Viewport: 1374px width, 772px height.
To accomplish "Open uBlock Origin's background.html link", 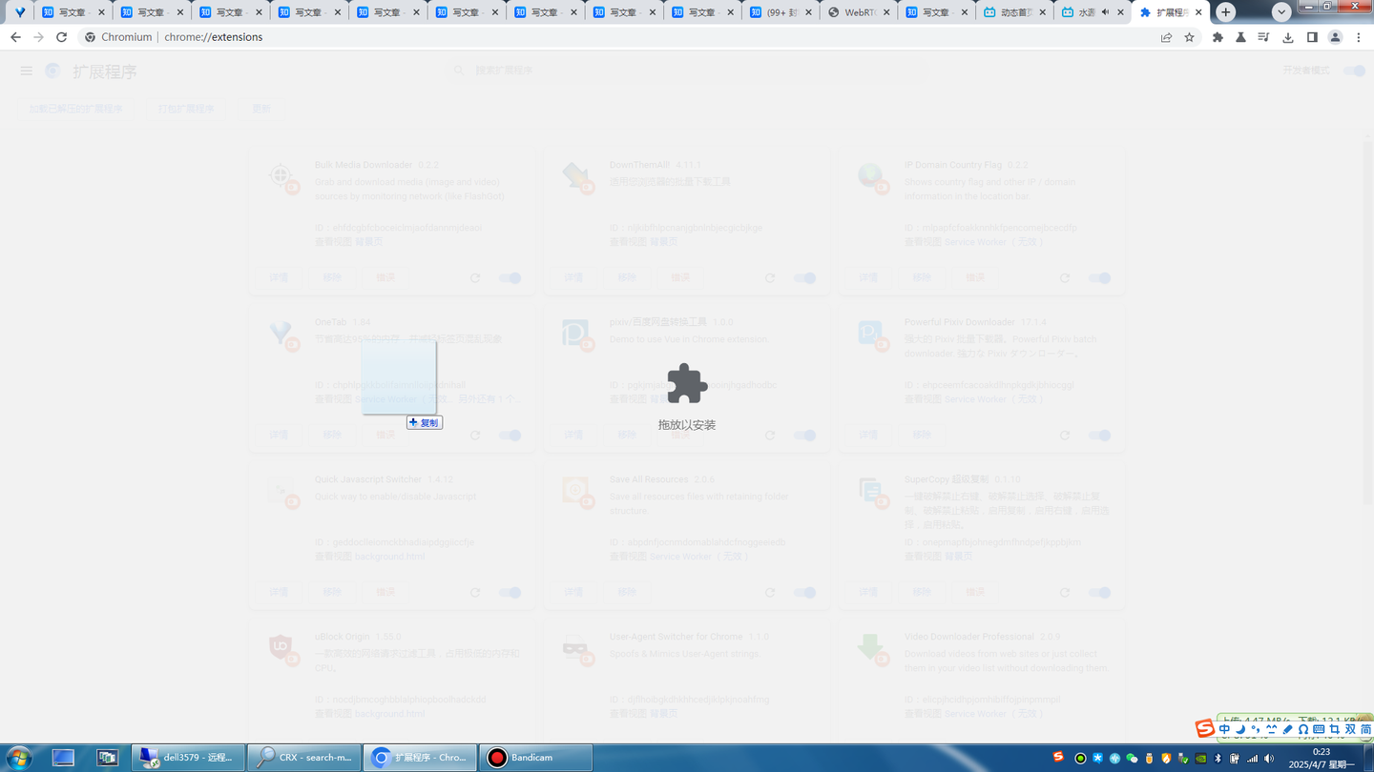I will [x=389, y=712].
